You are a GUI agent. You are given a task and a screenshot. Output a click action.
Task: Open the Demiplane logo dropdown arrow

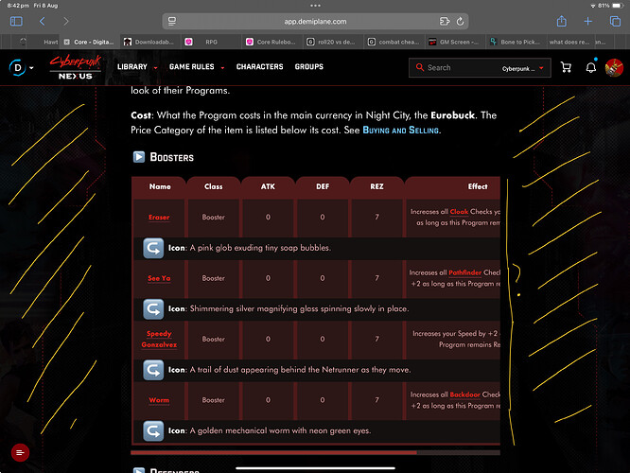click(x=31, y=68)
